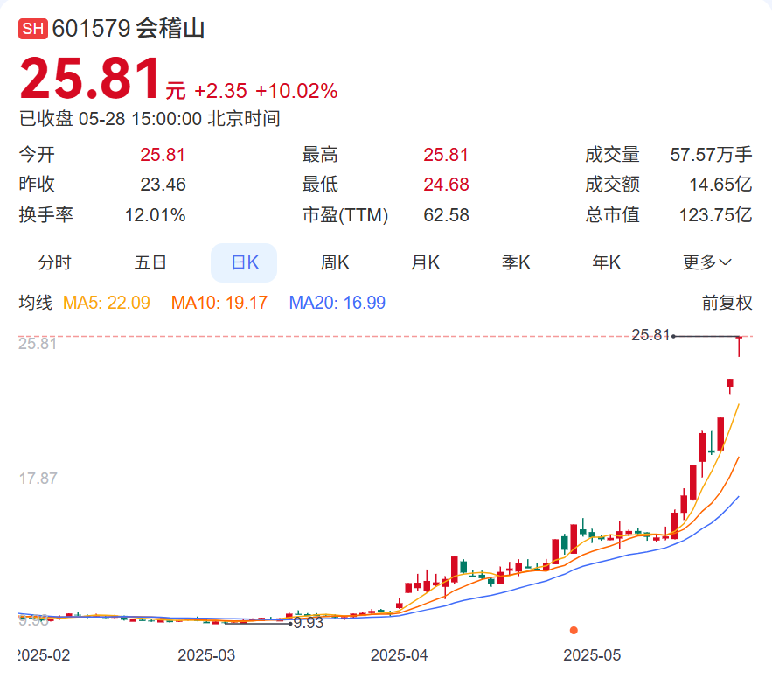Open the 季K quarterly chart tab
The image size is (772, 678).
(x=516, y=262)
